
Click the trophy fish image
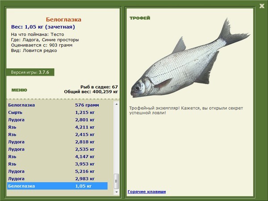pos(190,58)
